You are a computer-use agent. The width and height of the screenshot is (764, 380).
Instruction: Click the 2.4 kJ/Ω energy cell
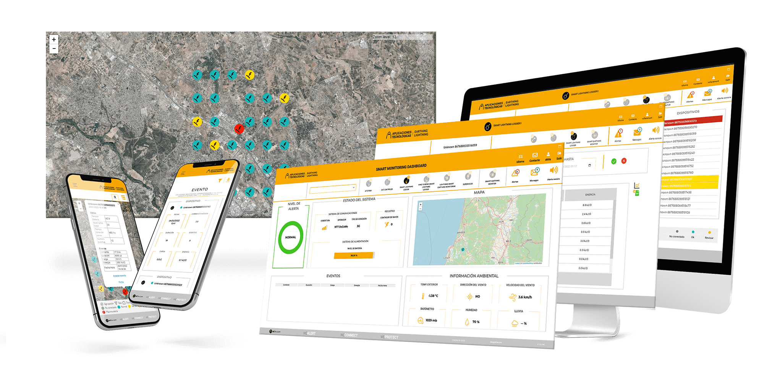tap(587, 214)
